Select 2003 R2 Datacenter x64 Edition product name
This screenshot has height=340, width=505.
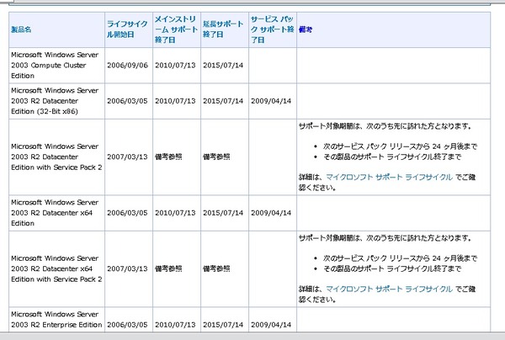coord(55,213)
